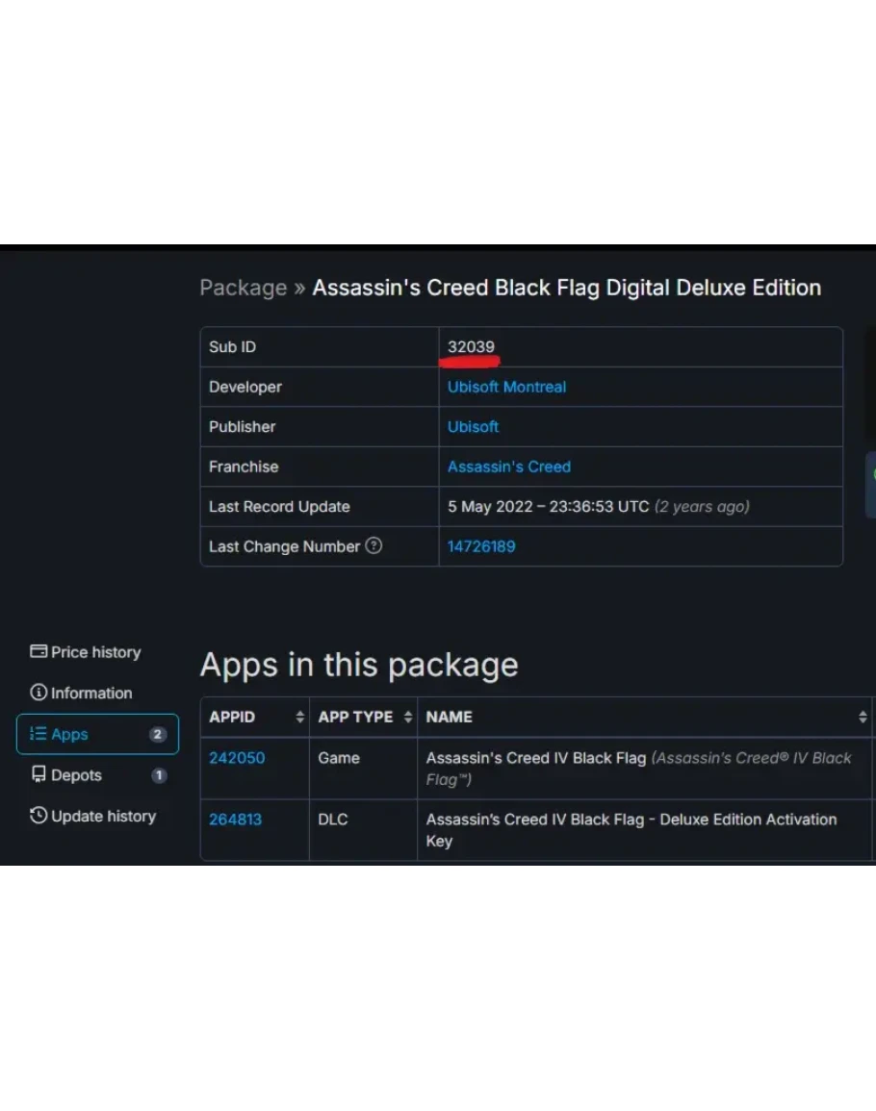876x1111 pixels.
Task: Go to Package breadcrumb link
Action: [x=243, y=288]
